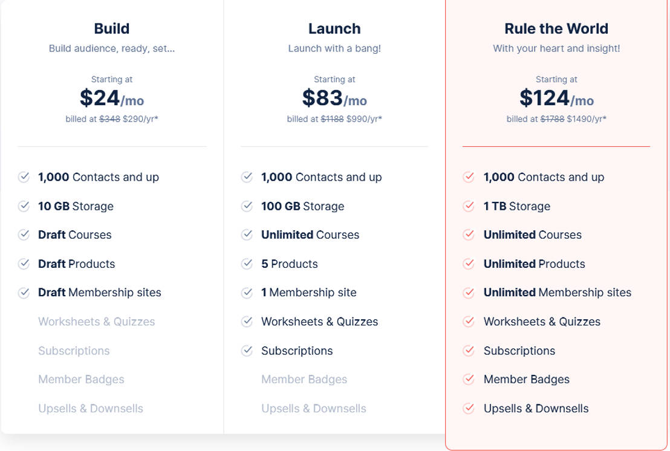The width and height of the screenshot is (670, 451).
Task: Click greyed-out Member Badges in Launch plan
Action: (x=304, y=379)
